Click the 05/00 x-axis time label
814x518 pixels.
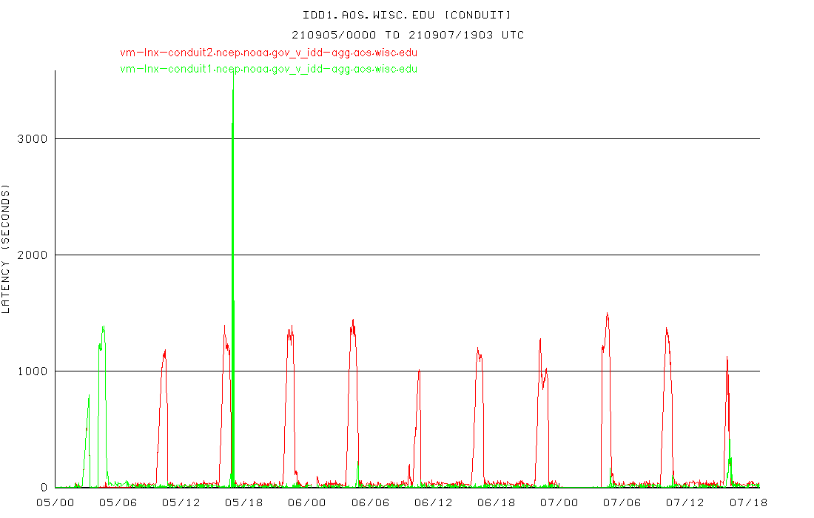(x=55, y=502)
